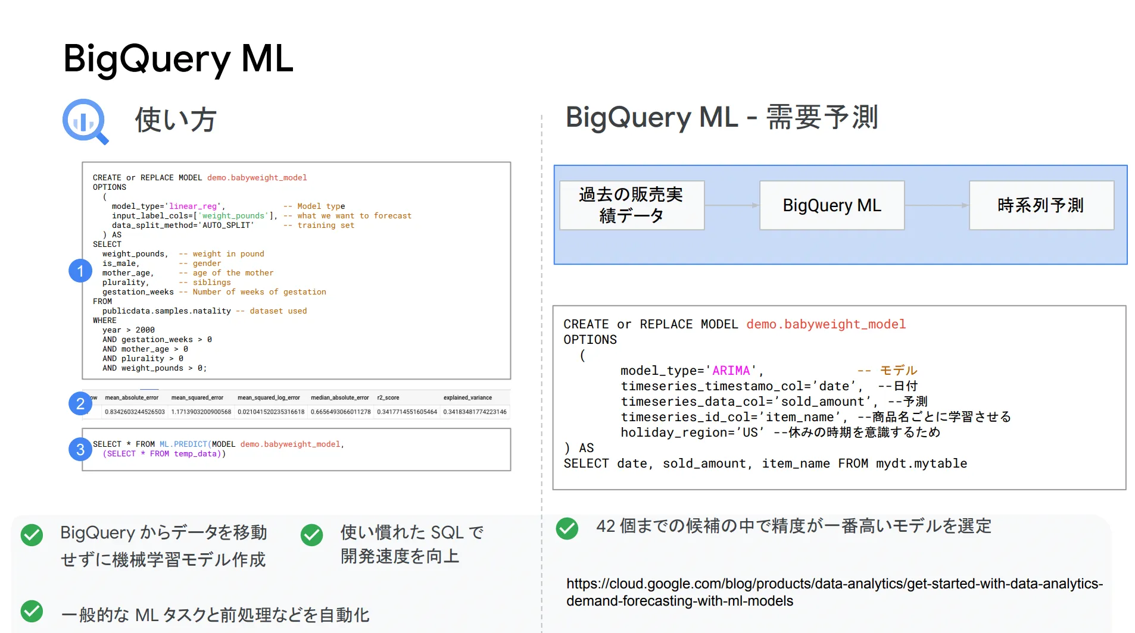Screen dimensions: 1135x633
Task: Click the 'mean_absolute_error' column header
Action: coord(132,397)
